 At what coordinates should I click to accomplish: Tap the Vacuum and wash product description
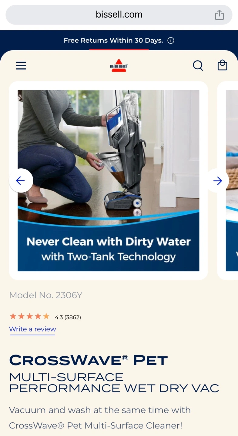[100, 418]
